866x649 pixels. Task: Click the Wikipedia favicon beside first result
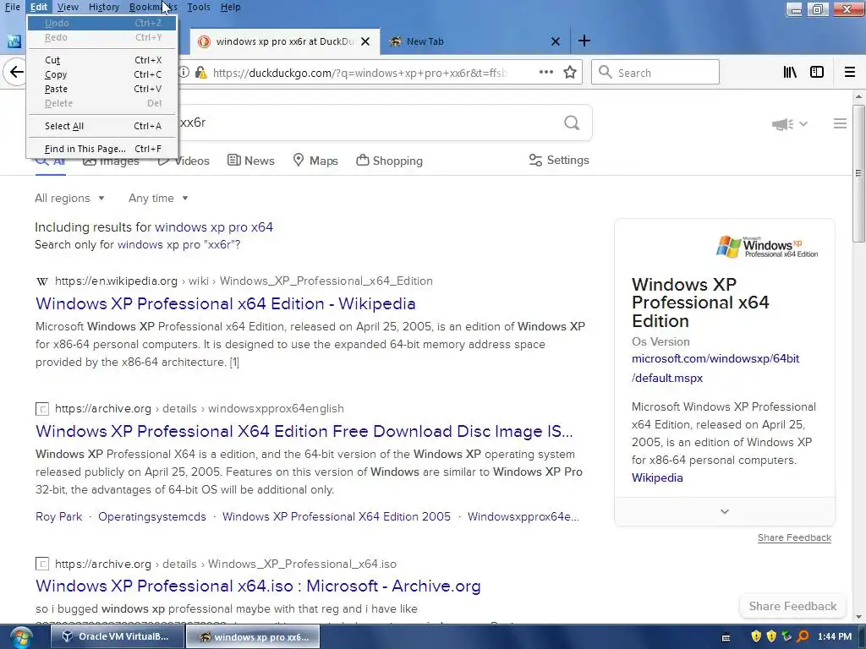point(42,281)
